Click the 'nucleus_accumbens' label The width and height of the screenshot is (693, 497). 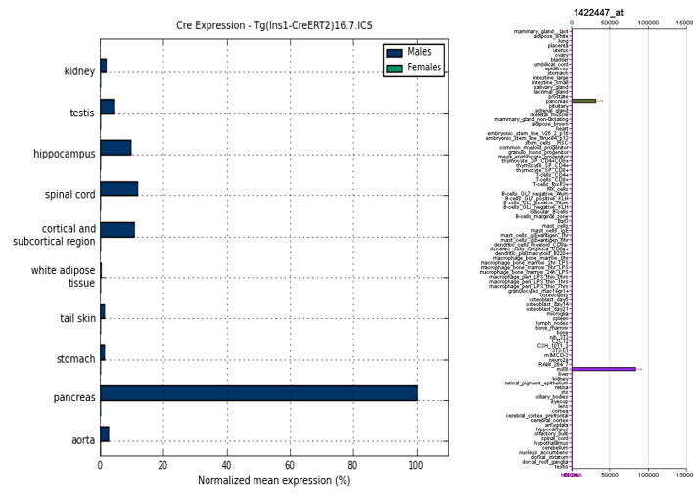pyautogui.click(x=543, y=452)
